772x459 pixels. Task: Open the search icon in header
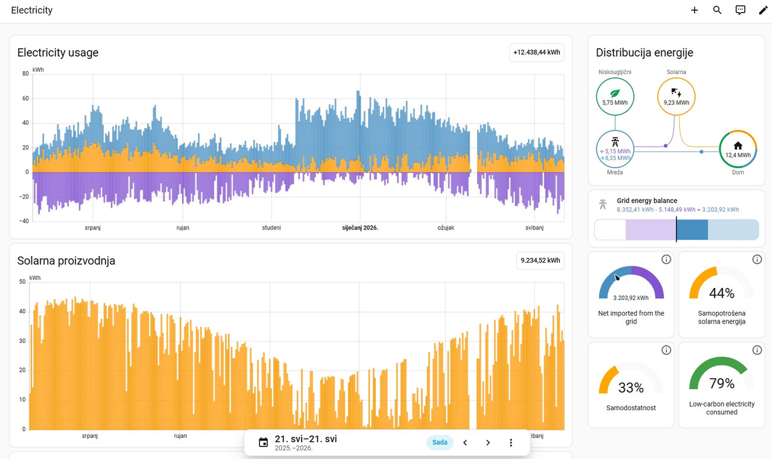click(717, 10)
